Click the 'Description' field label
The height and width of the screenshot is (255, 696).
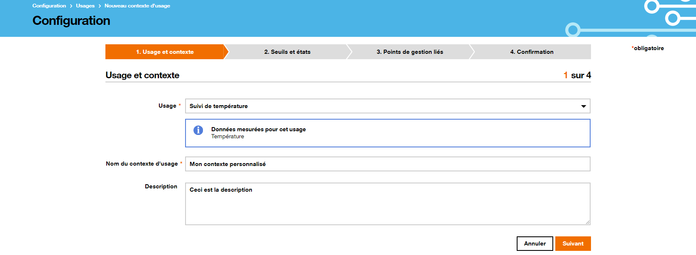coord(161,186)
